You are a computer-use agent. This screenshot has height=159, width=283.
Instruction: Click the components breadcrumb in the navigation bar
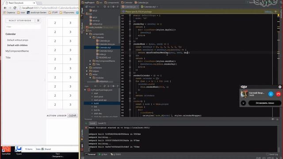tap(112, 3)
